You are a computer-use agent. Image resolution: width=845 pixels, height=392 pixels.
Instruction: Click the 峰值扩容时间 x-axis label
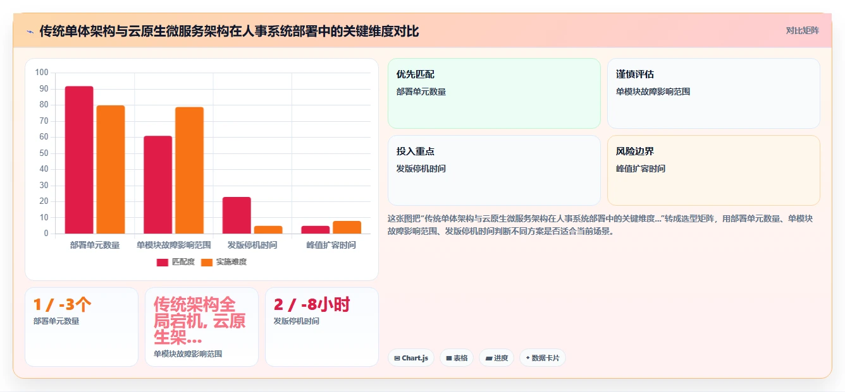(x=331, y=245)
